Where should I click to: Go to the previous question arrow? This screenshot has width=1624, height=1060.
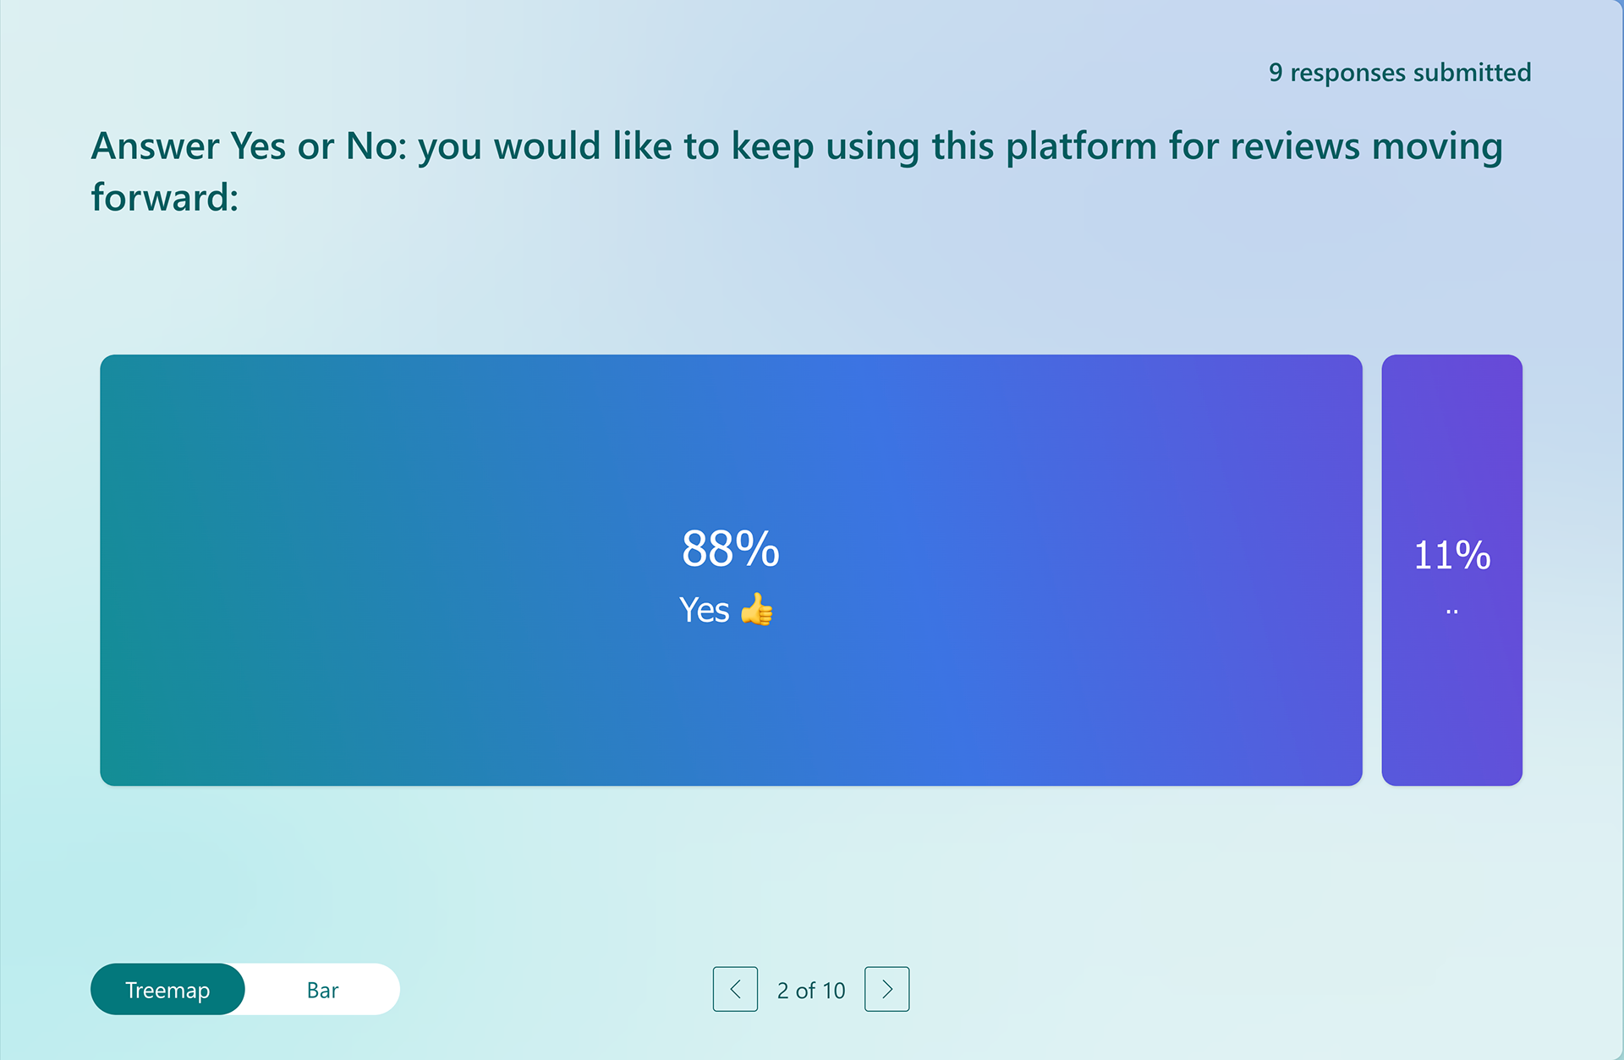point(735,989)
